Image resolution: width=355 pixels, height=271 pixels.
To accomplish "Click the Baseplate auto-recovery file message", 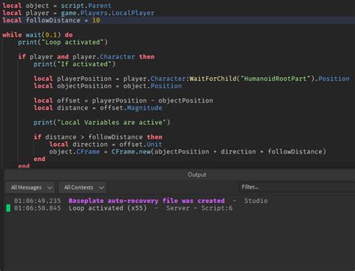I will coord(147,201).
